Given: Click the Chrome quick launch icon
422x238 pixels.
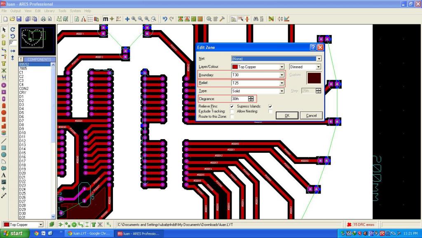Looking at the screenshot, I should pos(37,233).
